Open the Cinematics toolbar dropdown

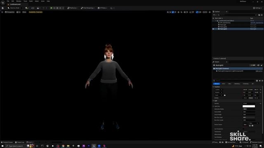tap(38, 8)
